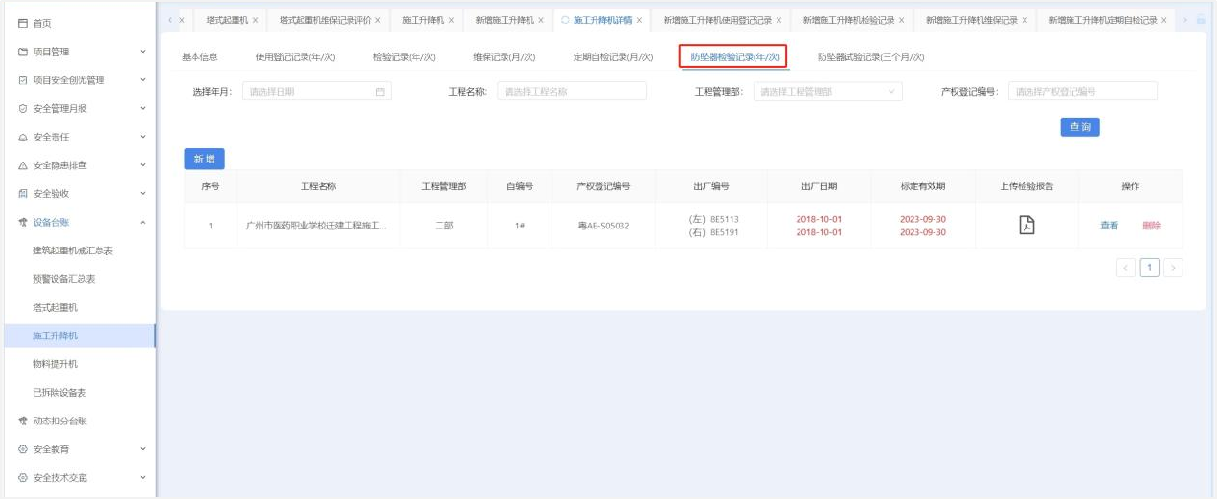Click the 工程名称 input field
Viewport: 1217px width, 499px height.
pos(572,92)
